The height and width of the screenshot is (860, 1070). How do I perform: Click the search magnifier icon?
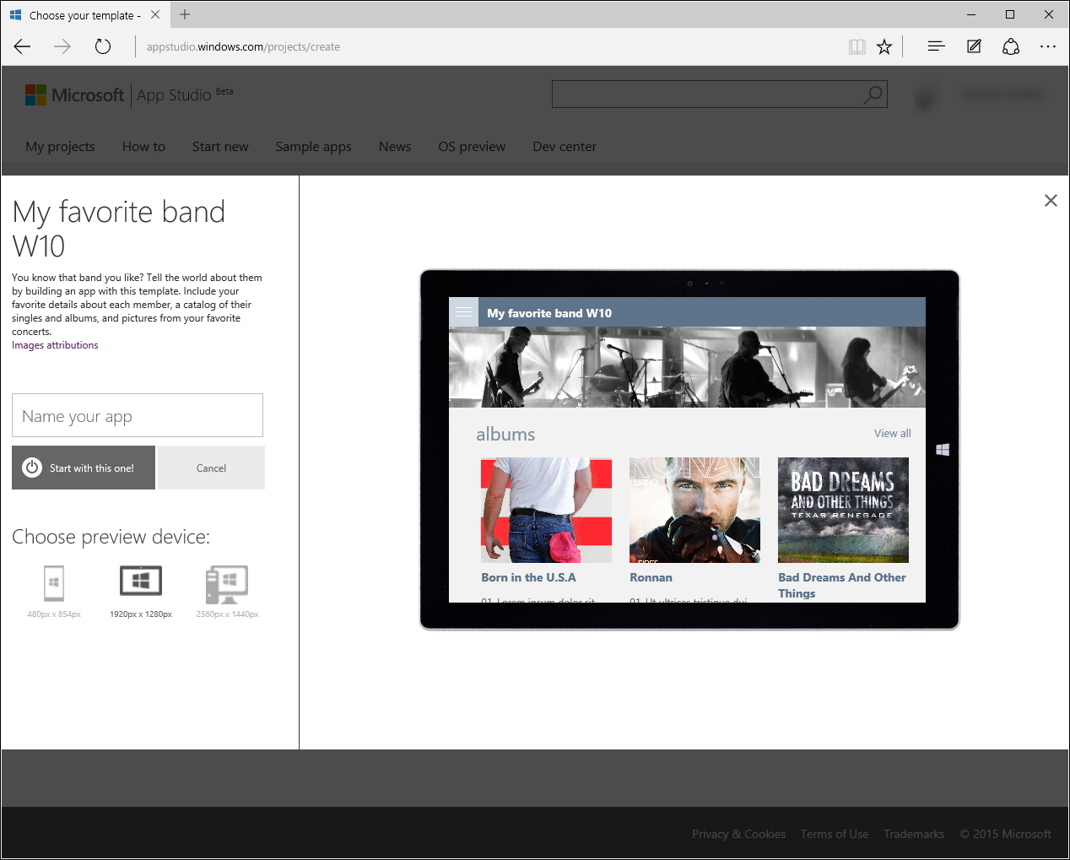872,94
